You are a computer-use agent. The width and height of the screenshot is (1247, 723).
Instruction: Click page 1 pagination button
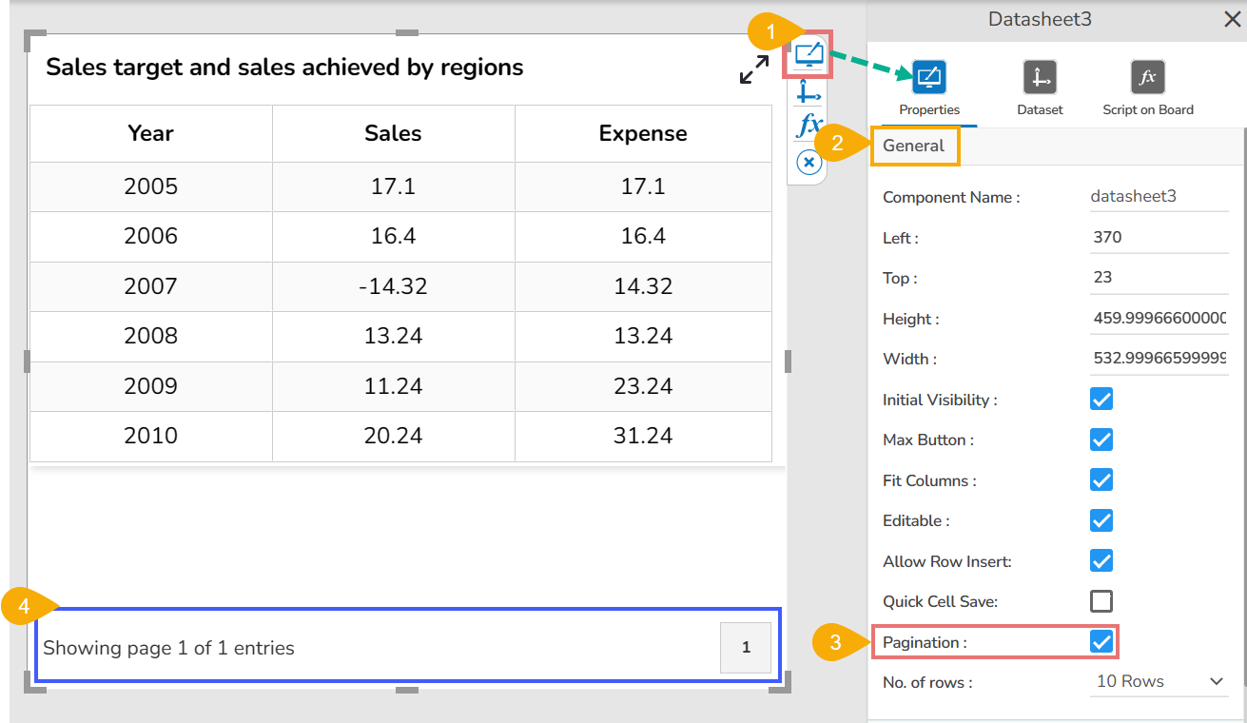[x=746, y=648]
